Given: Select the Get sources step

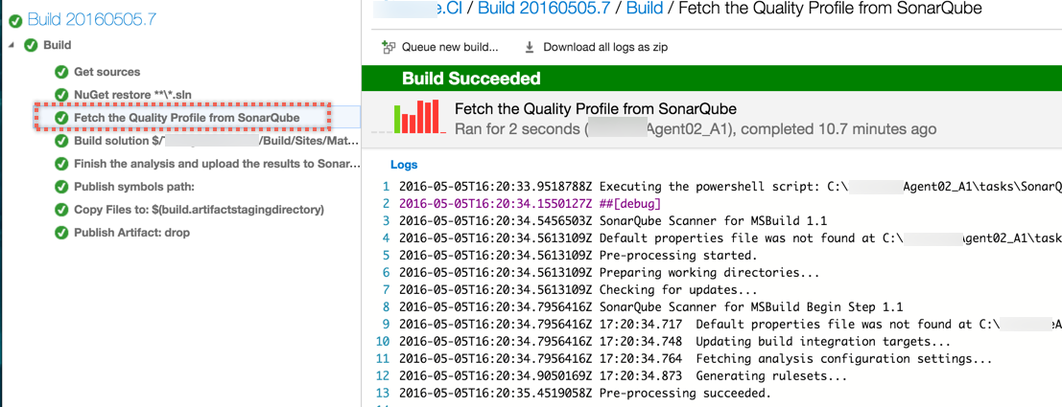Looking at the screenshot, I should (107, 72).
